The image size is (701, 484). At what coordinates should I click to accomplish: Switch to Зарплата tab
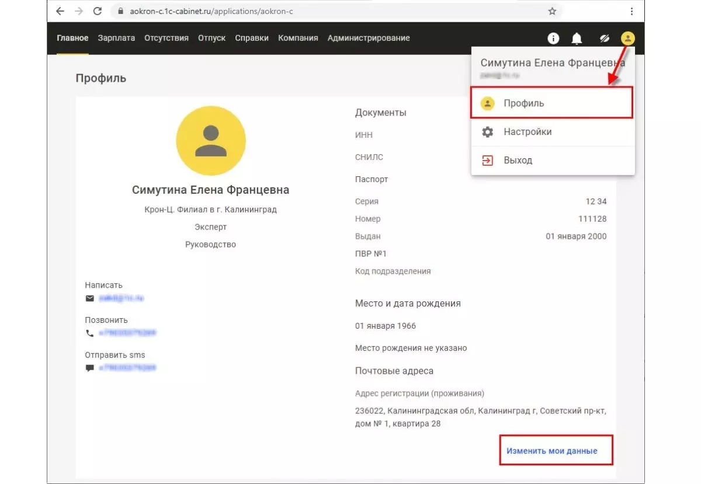tap(116, 38)
